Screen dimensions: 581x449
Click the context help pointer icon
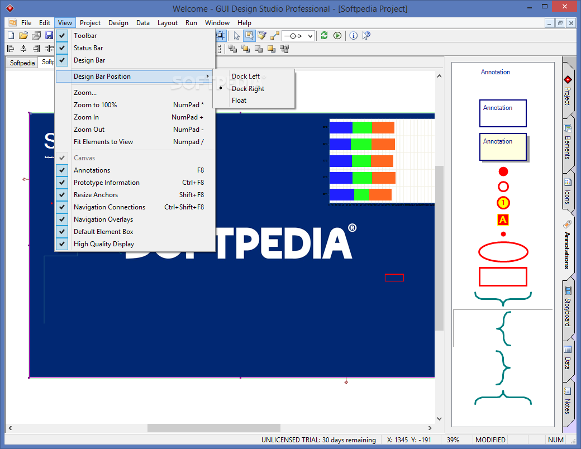pyautogui.click(x=366, y=36)
